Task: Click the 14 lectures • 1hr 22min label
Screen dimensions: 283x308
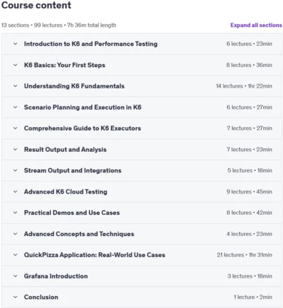Action: 244,86
